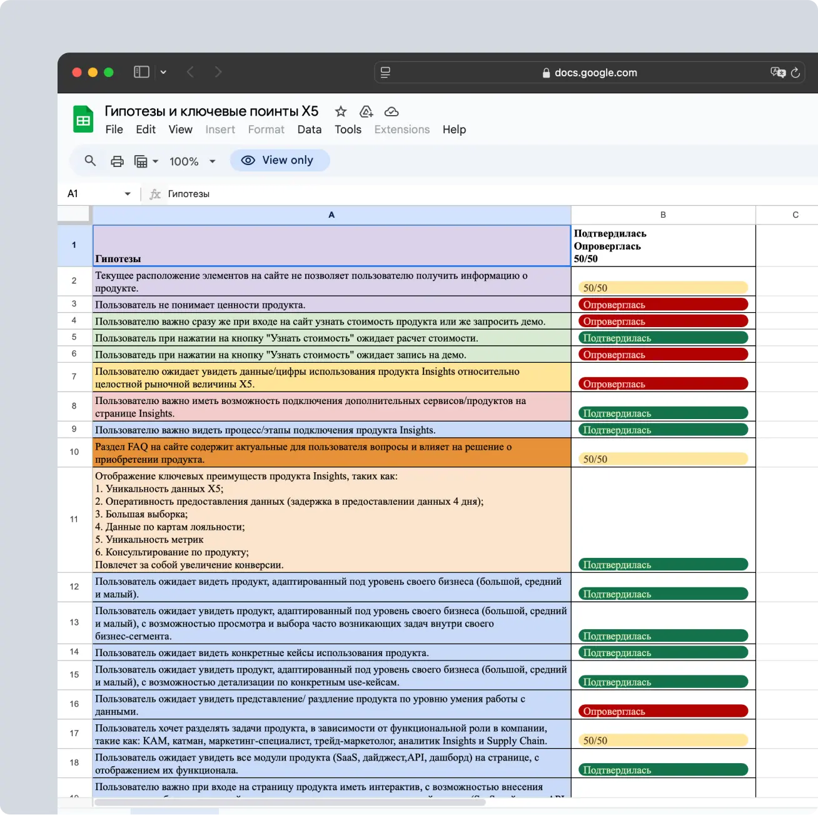Open the Tools menu

348,129
